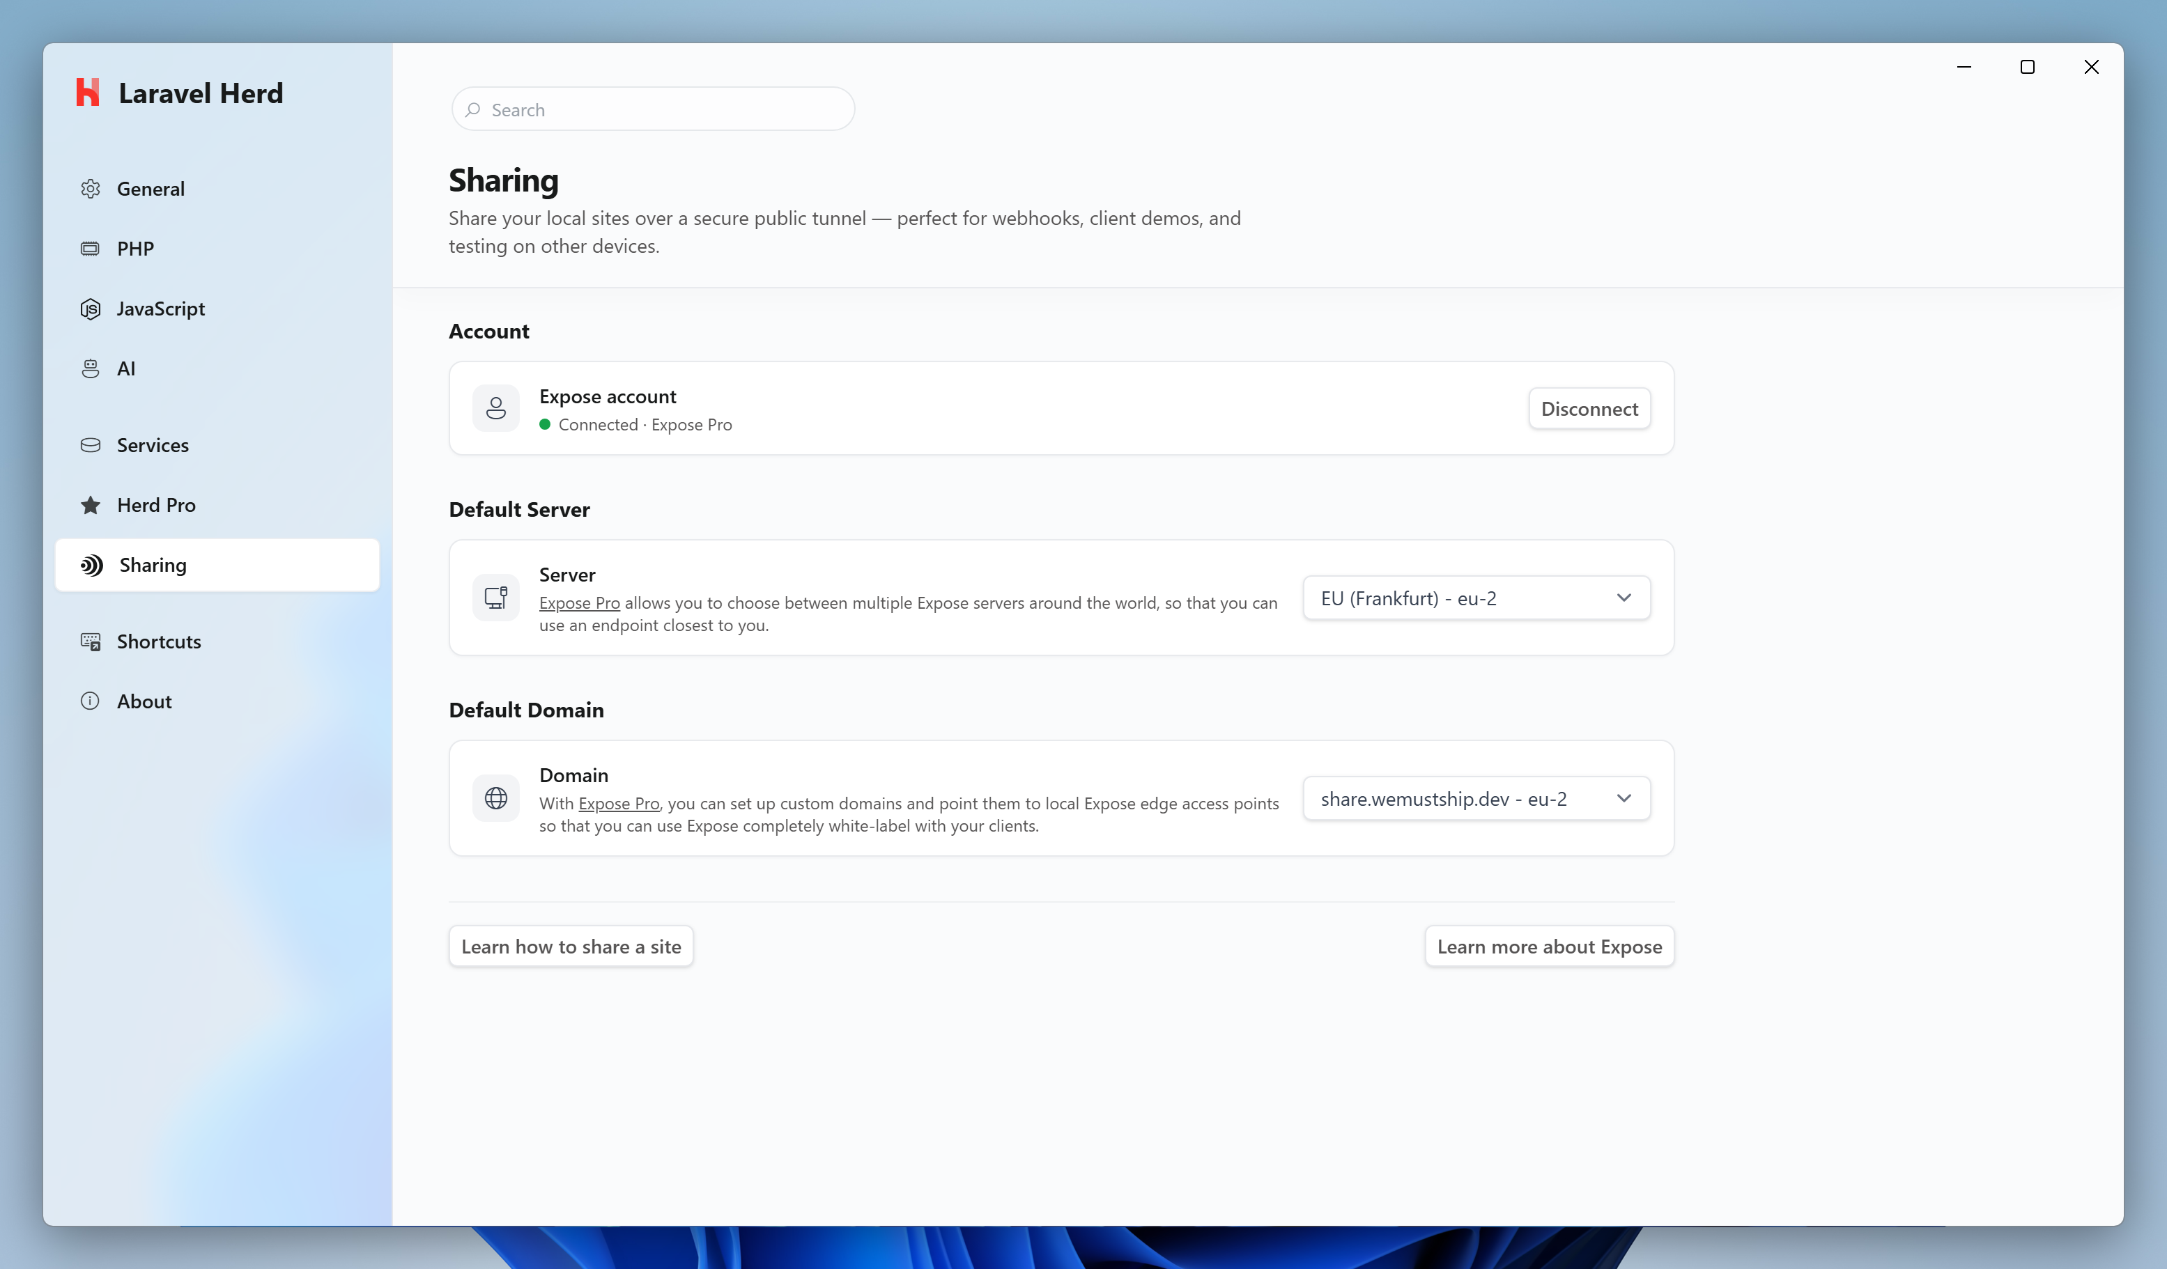This screenshot has width=2167, height=1269.
Task: Go to the PHP section
Action: click(x=217, y=249)
